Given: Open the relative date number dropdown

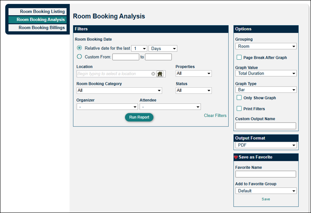Looking at the screenshot, I should (139, 48).
